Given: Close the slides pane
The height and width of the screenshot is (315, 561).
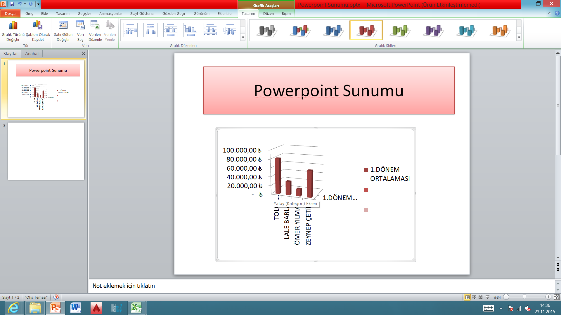Looking at the screenshot, I should tap(84, 53).
